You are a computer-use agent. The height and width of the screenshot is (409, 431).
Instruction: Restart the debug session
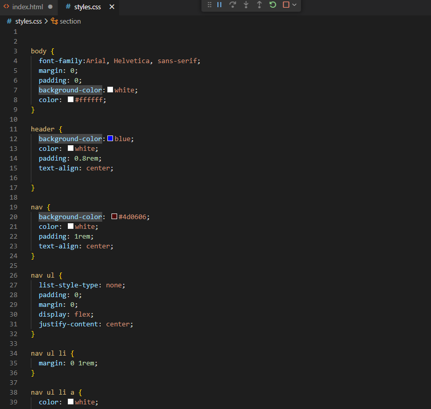(x=273, y=5)
